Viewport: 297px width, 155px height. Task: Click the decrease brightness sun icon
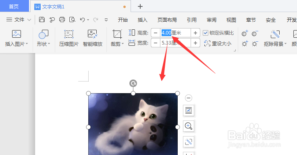tap(255, 44)
